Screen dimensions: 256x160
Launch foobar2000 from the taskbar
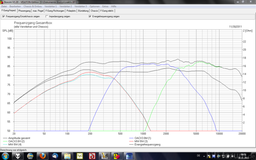coord(18,155)
